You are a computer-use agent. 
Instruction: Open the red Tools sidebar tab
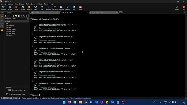[2, 21]
